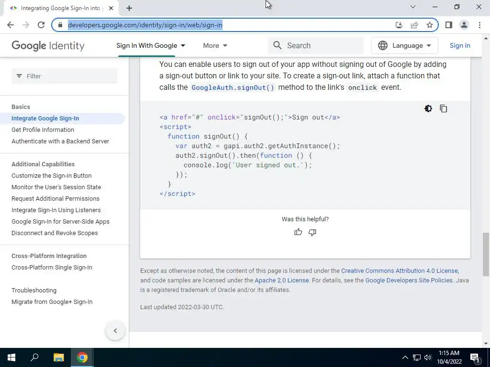Open Chrome's three-dot menu

point(479,25)
